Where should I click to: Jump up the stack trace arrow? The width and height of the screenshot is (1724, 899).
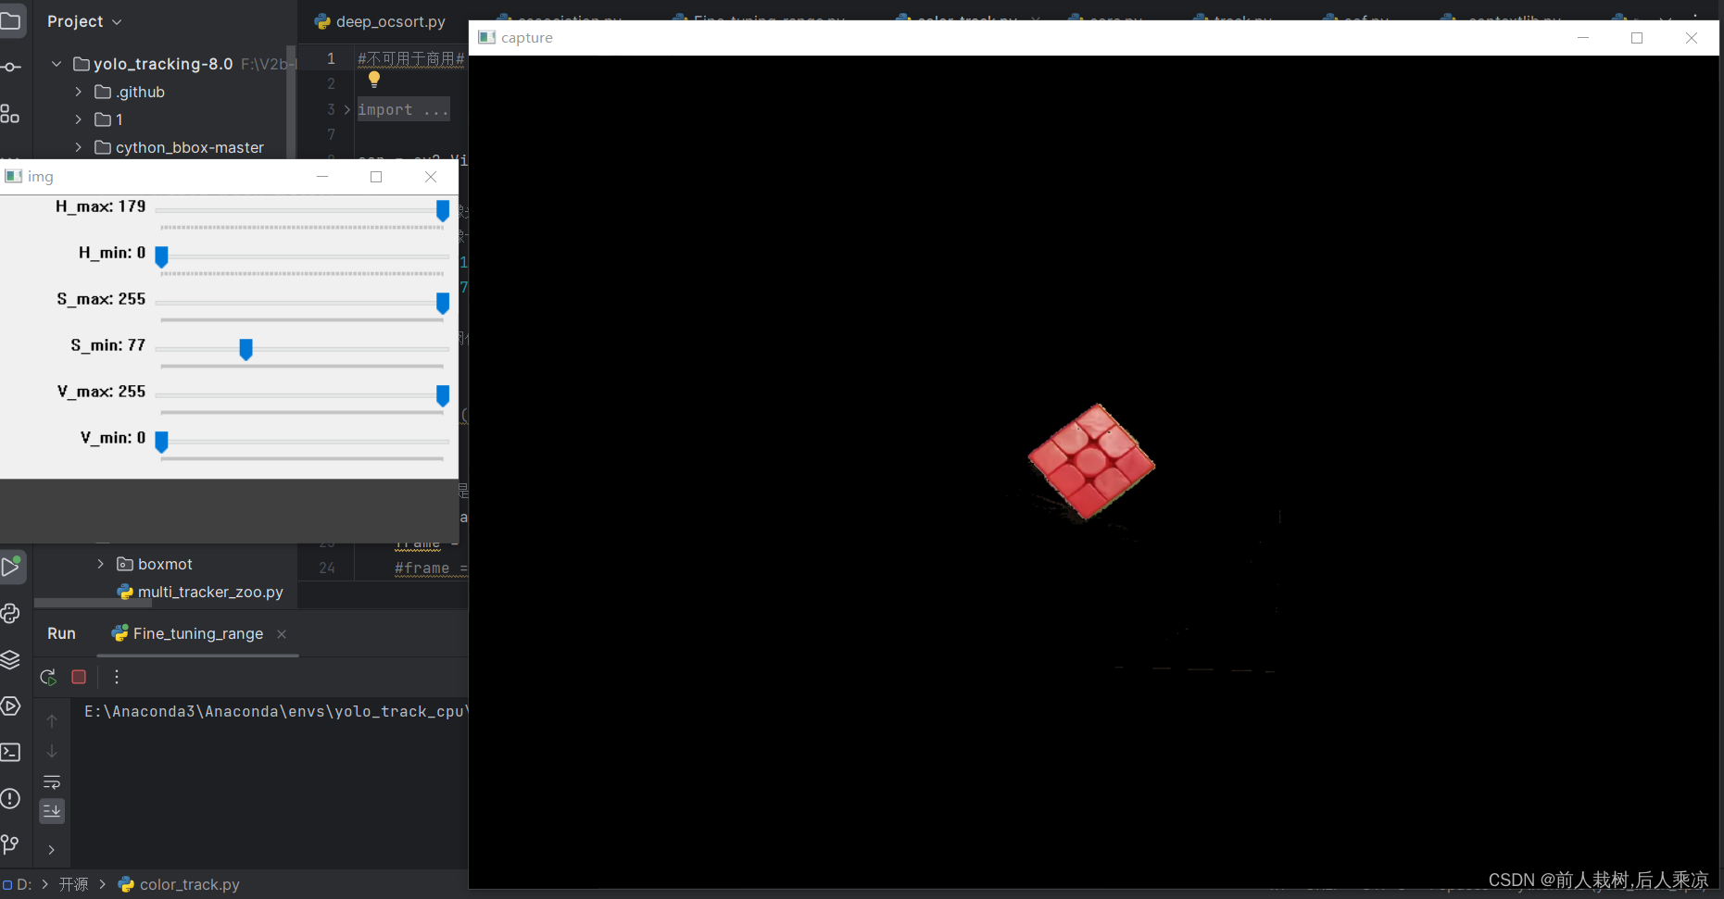52,721
